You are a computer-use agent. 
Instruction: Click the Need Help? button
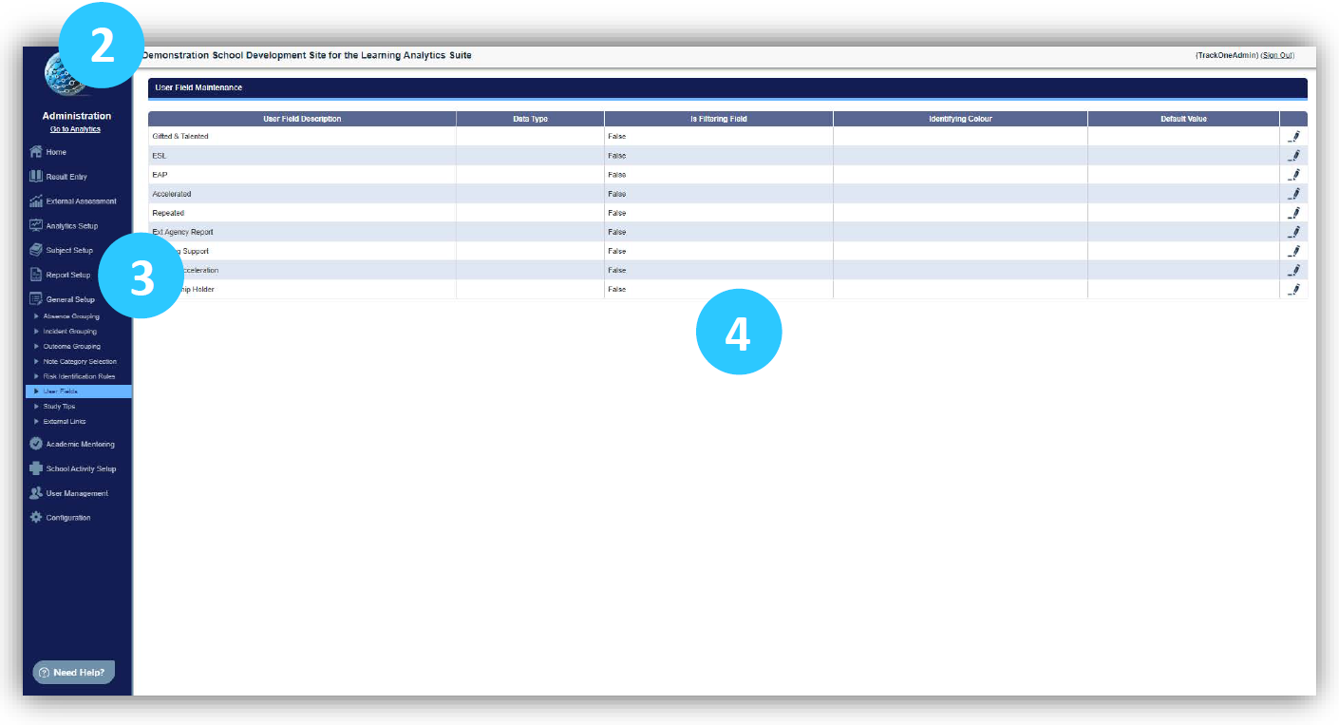click(74, 672)
